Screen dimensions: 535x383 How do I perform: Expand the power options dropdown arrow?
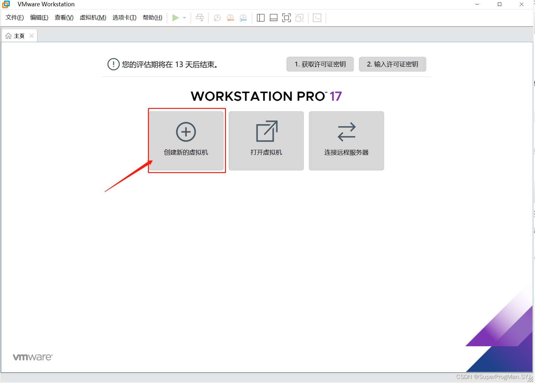[184, 18]
